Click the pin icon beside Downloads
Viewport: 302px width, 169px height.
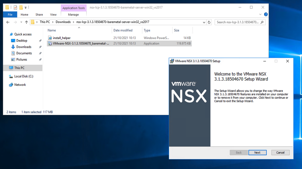click(x=40, y=47)
